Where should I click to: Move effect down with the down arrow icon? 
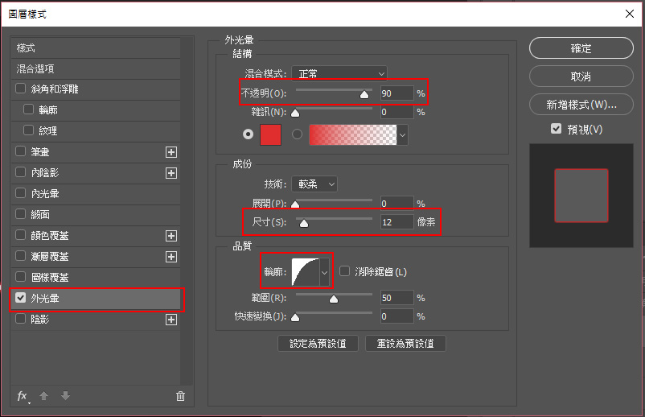click(65, 396)
